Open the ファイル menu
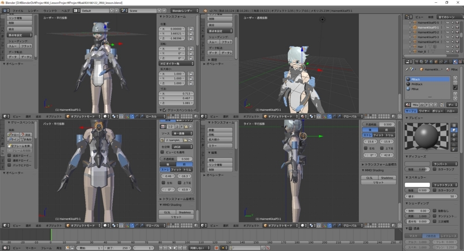This screenshot has width=464, height=251. [18, 11]
